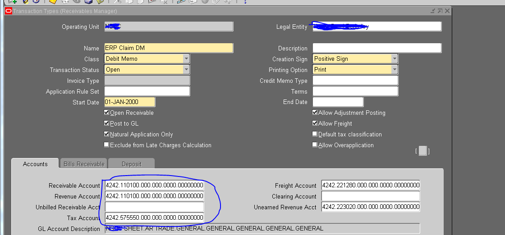Toggle Allow Adjustment Posting checkbox
Viewport: 505px width, 235px height.
coord(315,113)
